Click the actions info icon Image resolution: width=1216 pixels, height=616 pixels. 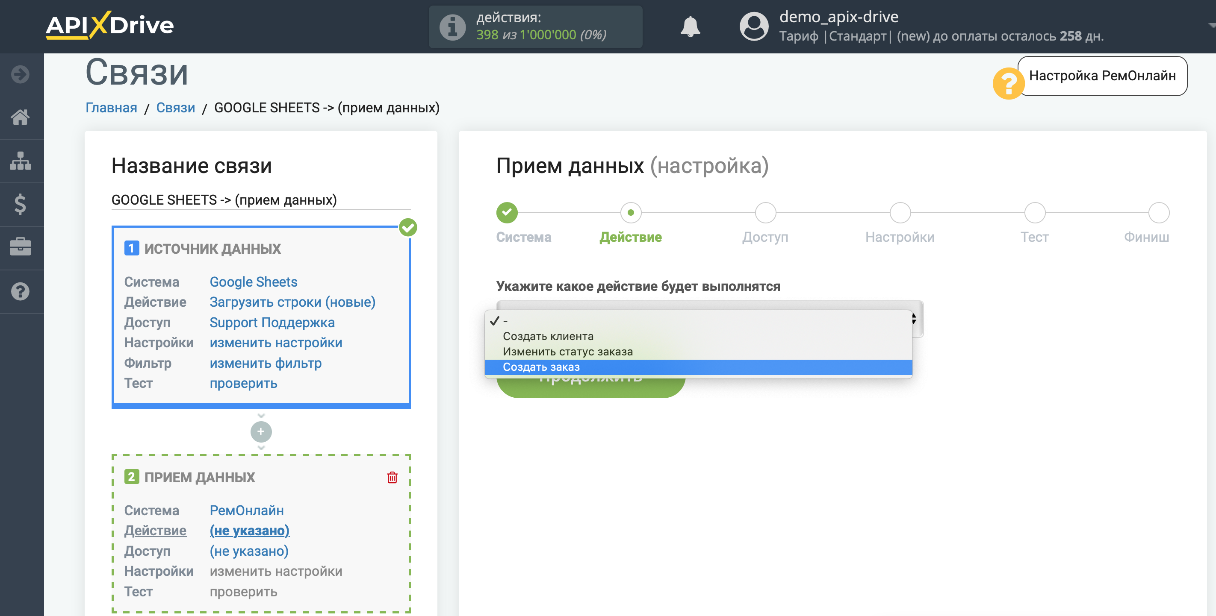pos(452,27)
